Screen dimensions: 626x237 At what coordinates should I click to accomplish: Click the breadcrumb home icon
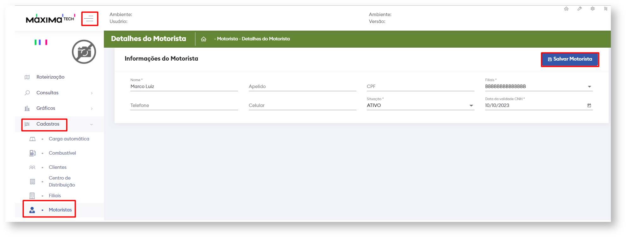pyautogui.click(x=204, y=39)
